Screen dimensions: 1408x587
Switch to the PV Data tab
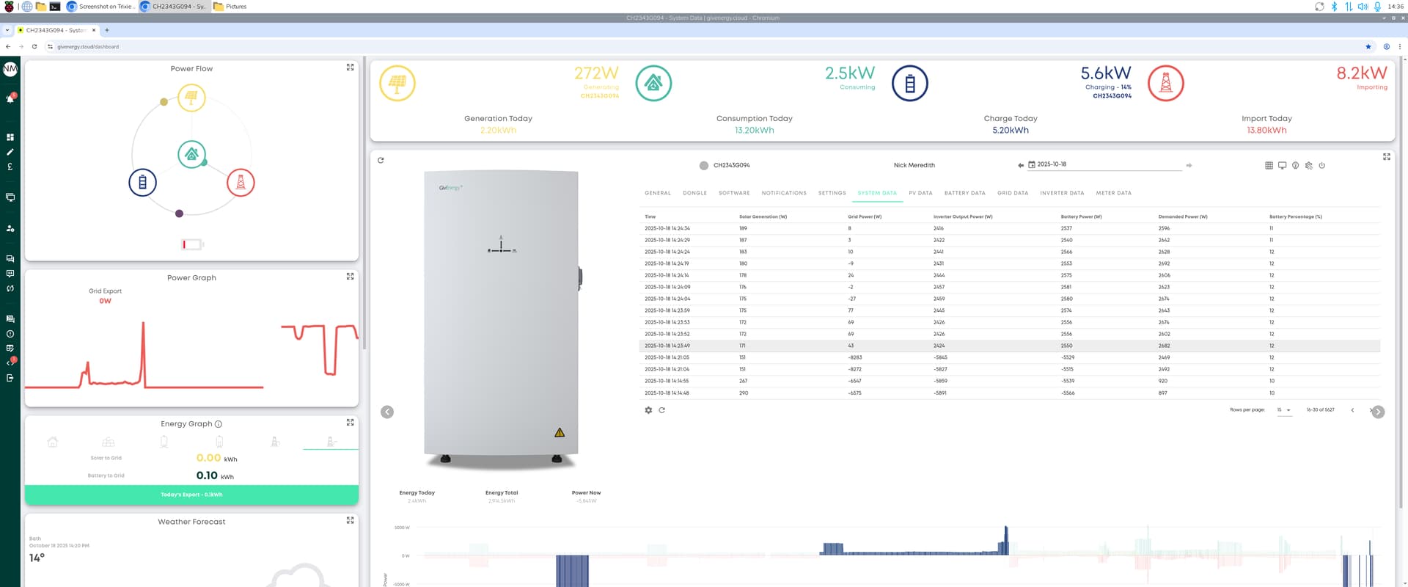pos(920,193)
